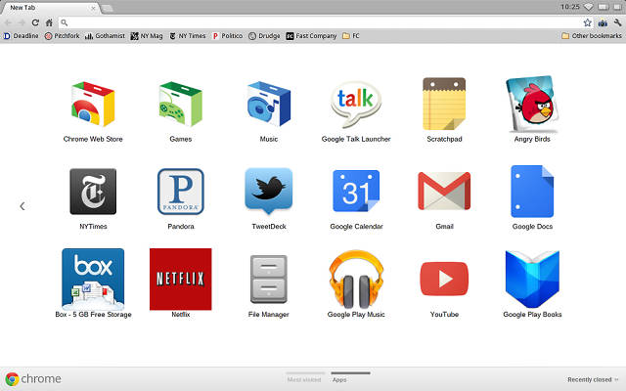Open the NY Mag bookmark

[147, 36]
